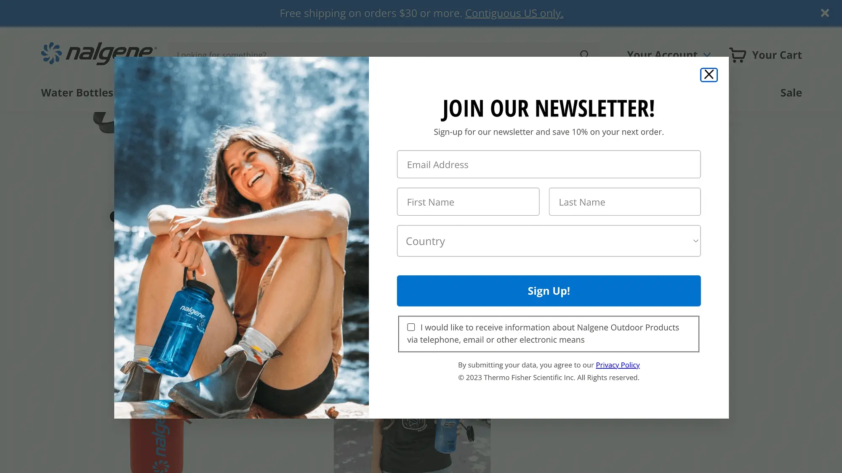The height and width of the screenshot is (473, 842).
Task: Open the Water Bottles menu item
Action: pyautogui.click(x=77, y=92)
